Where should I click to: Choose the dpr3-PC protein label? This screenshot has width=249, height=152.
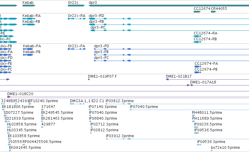(101, 58)
